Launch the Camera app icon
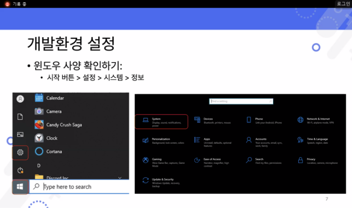The height and width of the screenshot is (208, 352). (39, 111)
